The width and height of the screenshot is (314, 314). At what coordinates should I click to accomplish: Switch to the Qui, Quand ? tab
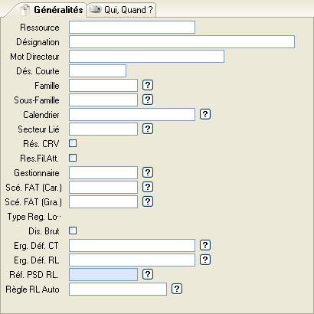121,10
